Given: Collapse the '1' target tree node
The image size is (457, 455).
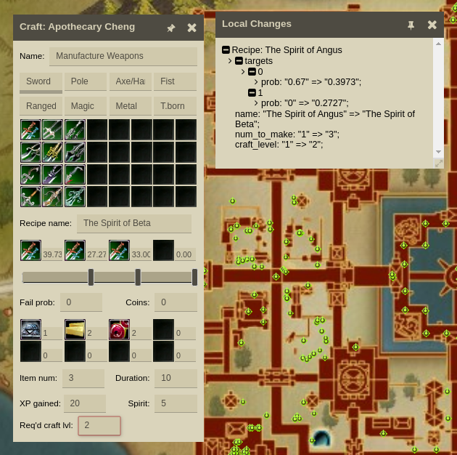Looking at the screenshot, I should point(252,93).
